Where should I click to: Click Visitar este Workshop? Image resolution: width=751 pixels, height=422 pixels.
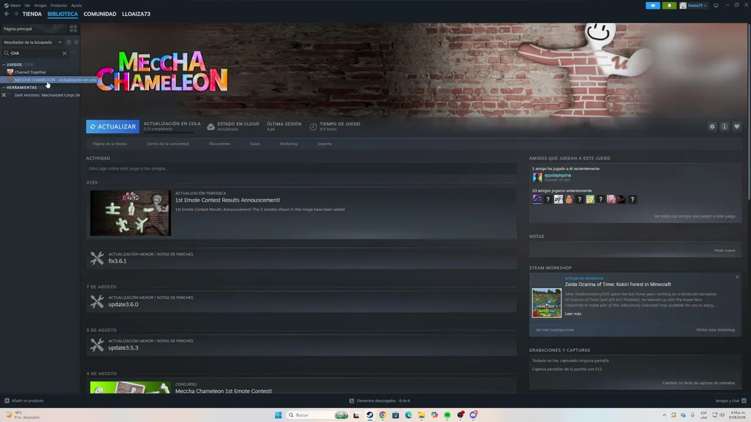pyautogui.click(x=716, y=330)
